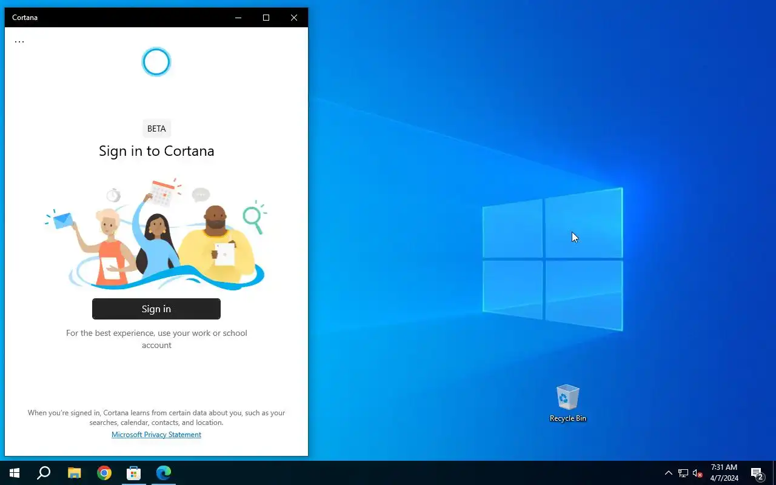Click the work or school account hint text

156,339
